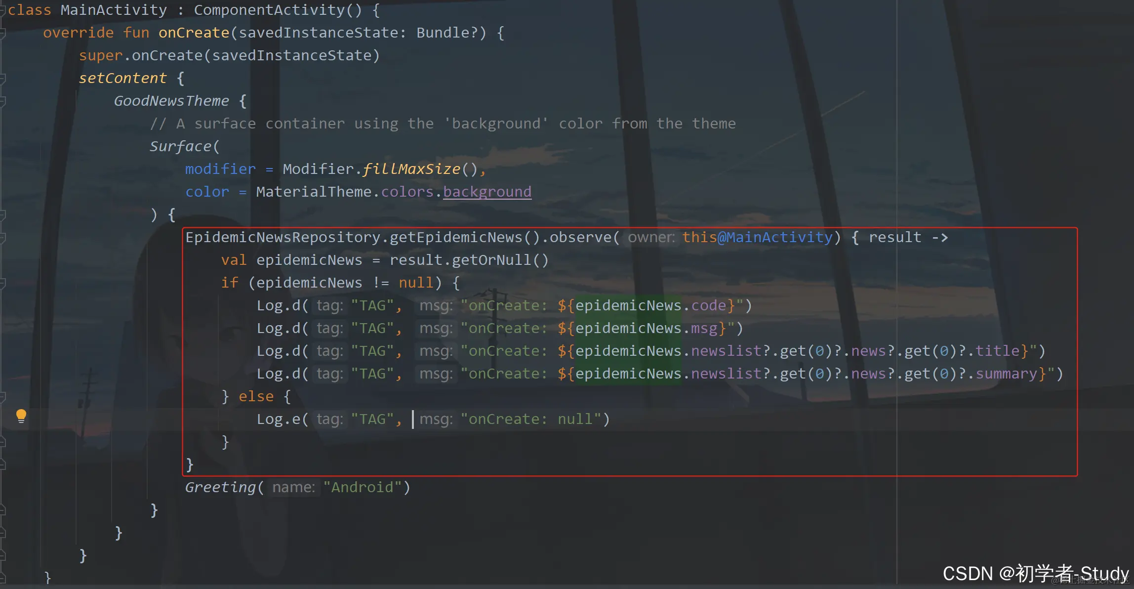Click the title property in Log.d line
1134x589 pixels.
pos(997,351)
